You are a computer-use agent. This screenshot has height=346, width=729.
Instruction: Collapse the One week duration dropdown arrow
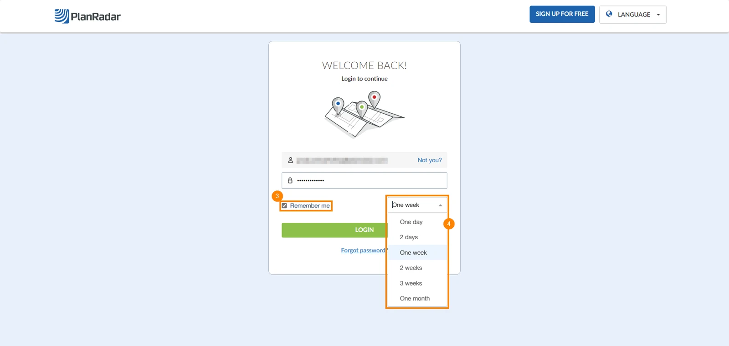coord(440,206)
